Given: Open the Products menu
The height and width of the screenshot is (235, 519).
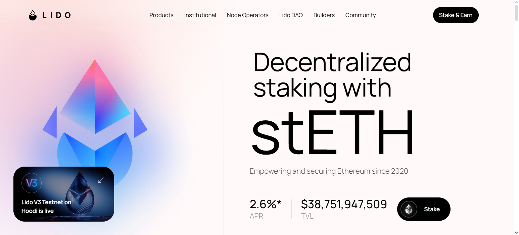Looking at the screenshot, I should (161, 15).
